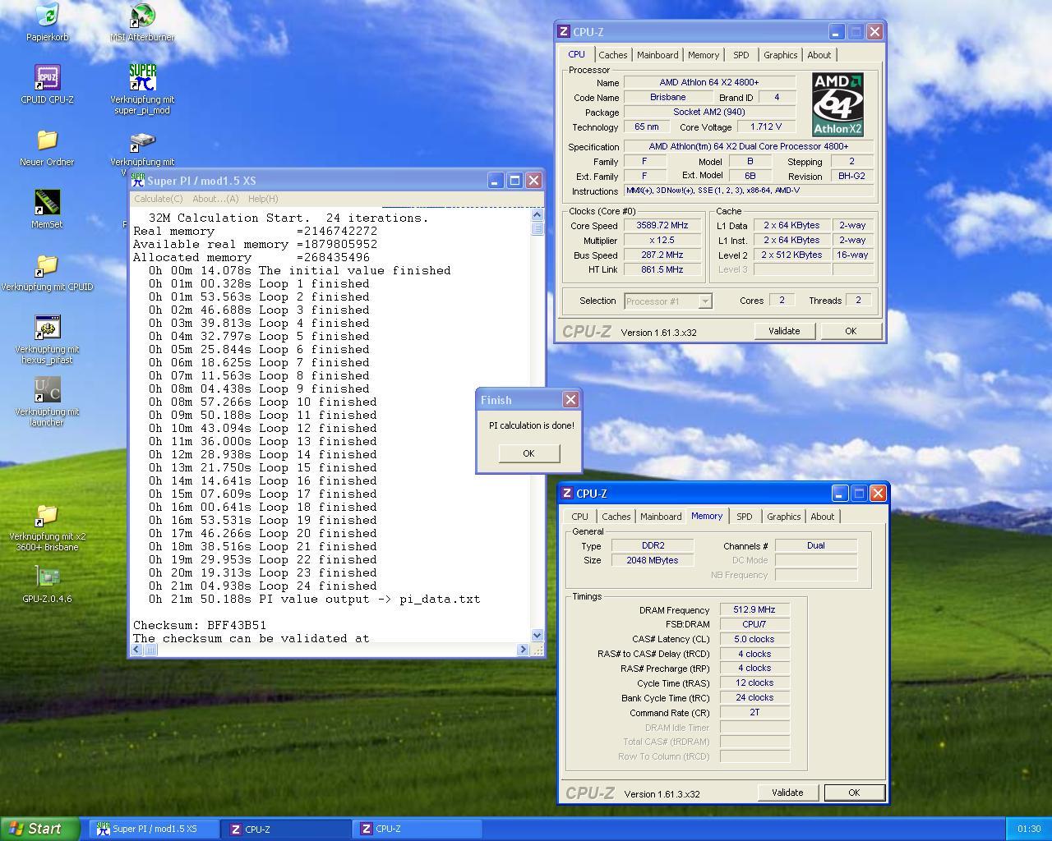Open the Verknüpfung mit CPUID folder
This screenshot has width=1052, height=841.
pyautogui.click(x=48, y=265)
